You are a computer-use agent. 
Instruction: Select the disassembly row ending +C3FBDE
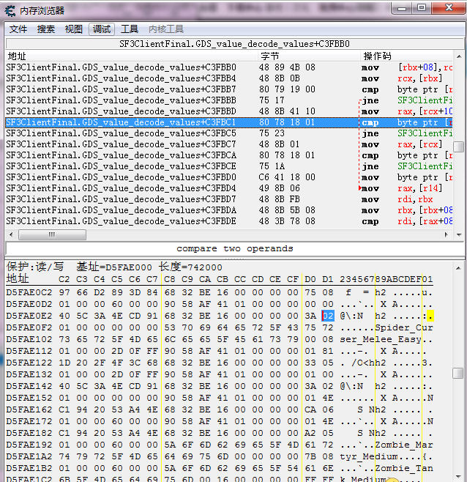point(229,221)
